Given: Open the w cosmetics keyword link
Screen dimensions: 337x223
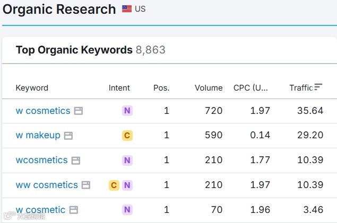Looking at the screenshot, I should tap(43, 111).
